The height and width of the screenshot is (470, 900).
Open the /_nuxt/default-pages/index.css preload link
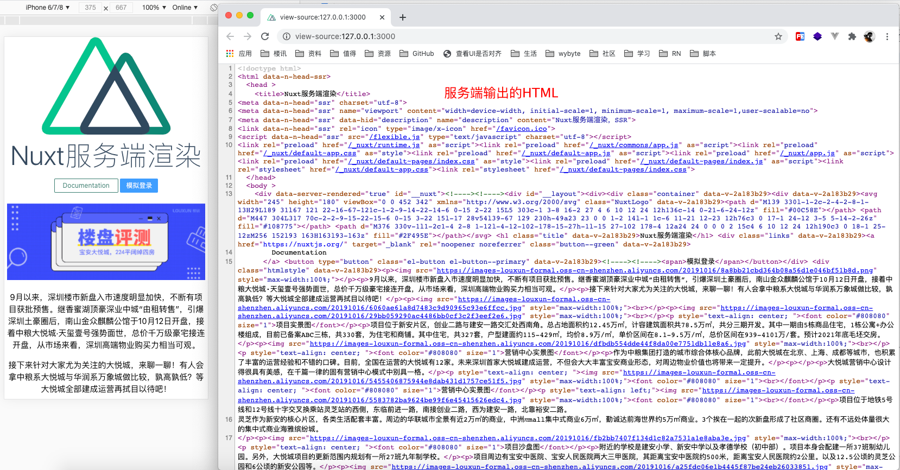coord(412,161)
